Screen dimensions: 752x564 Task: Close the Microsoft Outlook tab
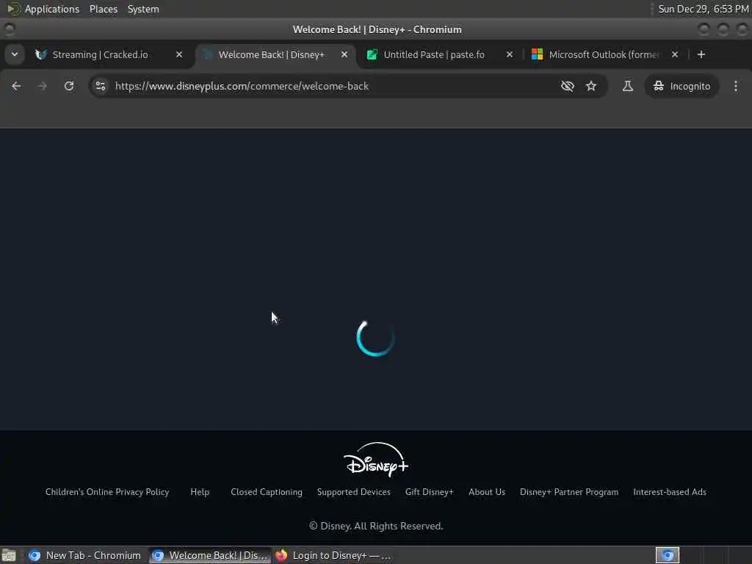click(x=675, y=54)
